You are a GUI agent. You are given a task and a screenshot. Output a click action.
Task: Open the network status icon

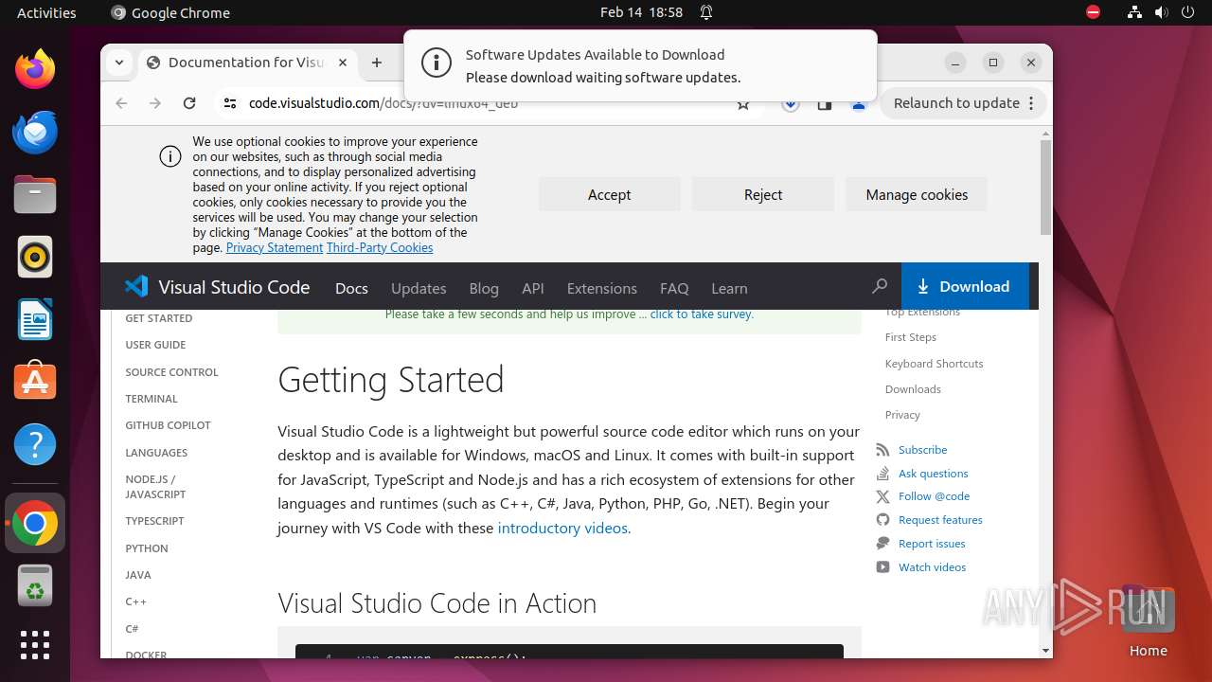[1134, 12]
